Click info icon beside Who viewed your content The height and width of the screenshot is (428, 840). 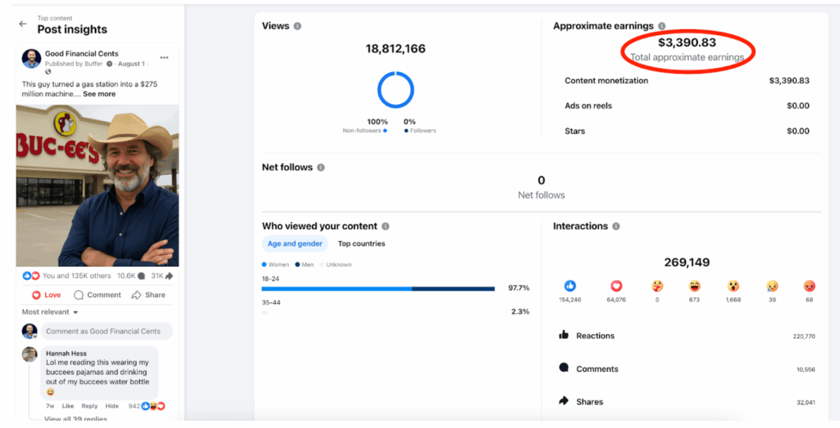click(385, 227)
